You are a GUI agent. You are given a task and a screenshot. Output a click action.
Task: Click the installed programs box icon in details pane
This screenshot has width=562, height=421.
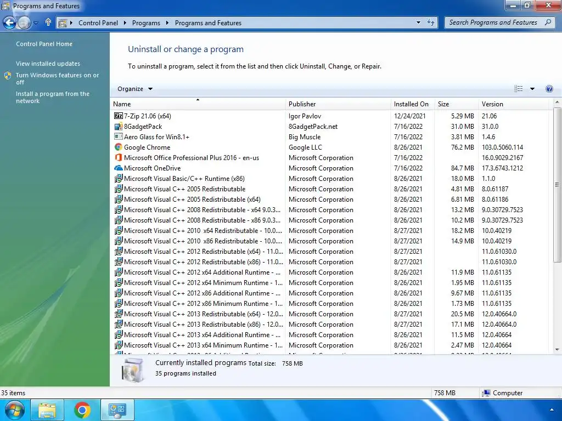(133, 370)
